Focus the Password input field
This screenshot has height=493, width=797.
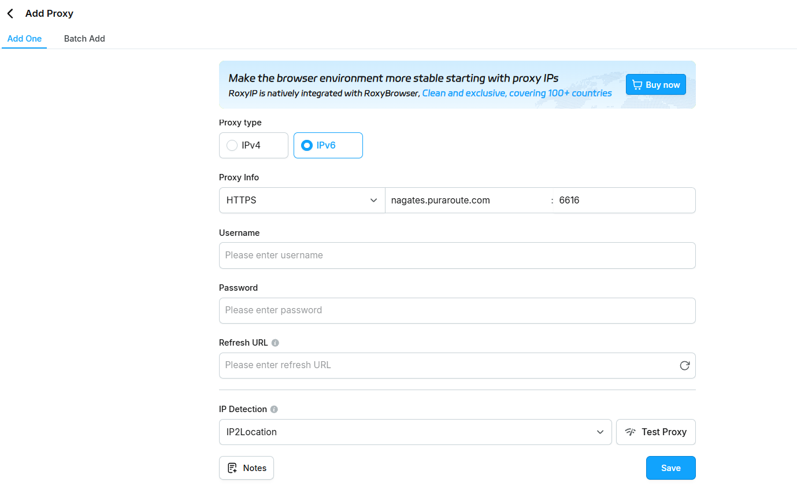pyautogui.click(x=457, y=310)
